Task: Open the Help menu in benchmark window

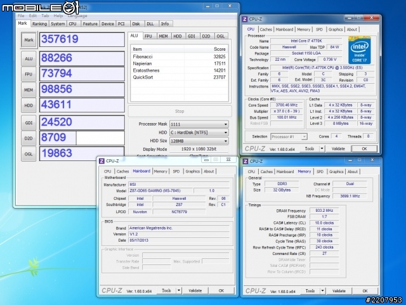Action: point(58,16)
